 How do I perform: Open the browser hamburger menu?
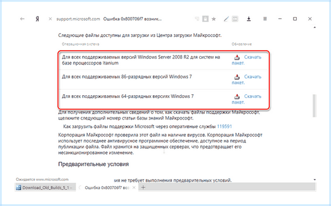265,19
